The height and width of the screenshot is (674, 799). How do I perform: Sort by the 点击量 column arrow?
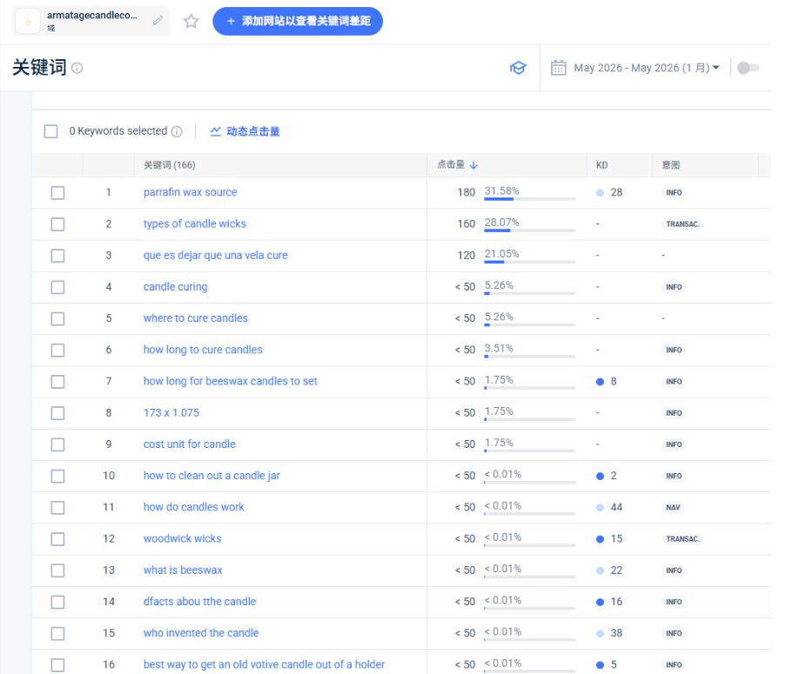pos(473,165)
